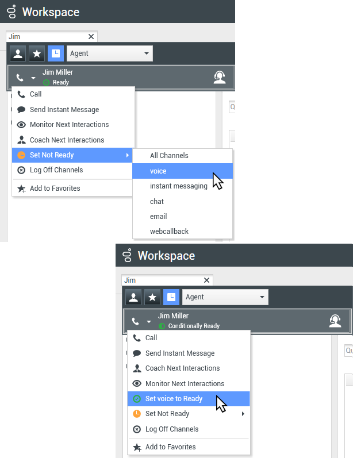353x458 pixels.
Task: Click the Jim search input in bottom panel
Action: point(162,280)
